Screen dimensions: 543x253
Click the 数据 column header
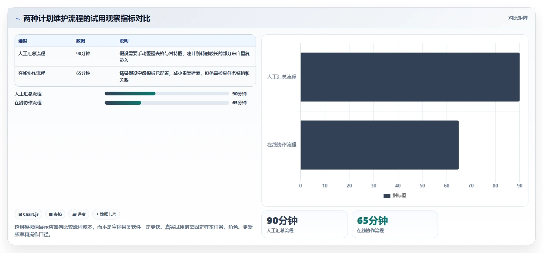(81, 41)
